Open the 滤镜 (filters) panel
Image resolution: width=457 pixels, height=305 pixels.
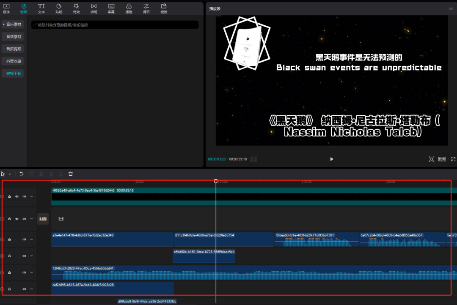(x=129, y=8)
